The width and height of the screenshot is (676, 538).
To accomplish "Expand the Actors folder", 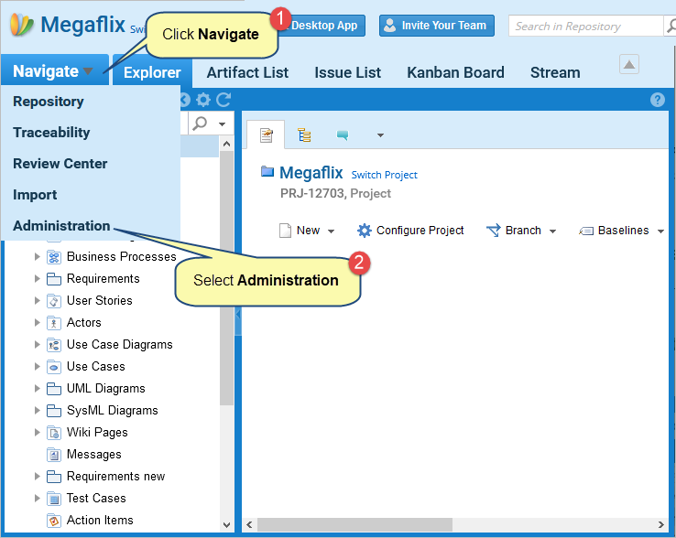I will click(x=37, y=323).
